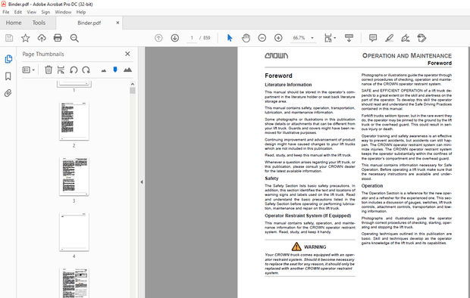This screenshot has height=298, width=470.
Task: Select page 2 thumbnail
Action: [74, 121]
